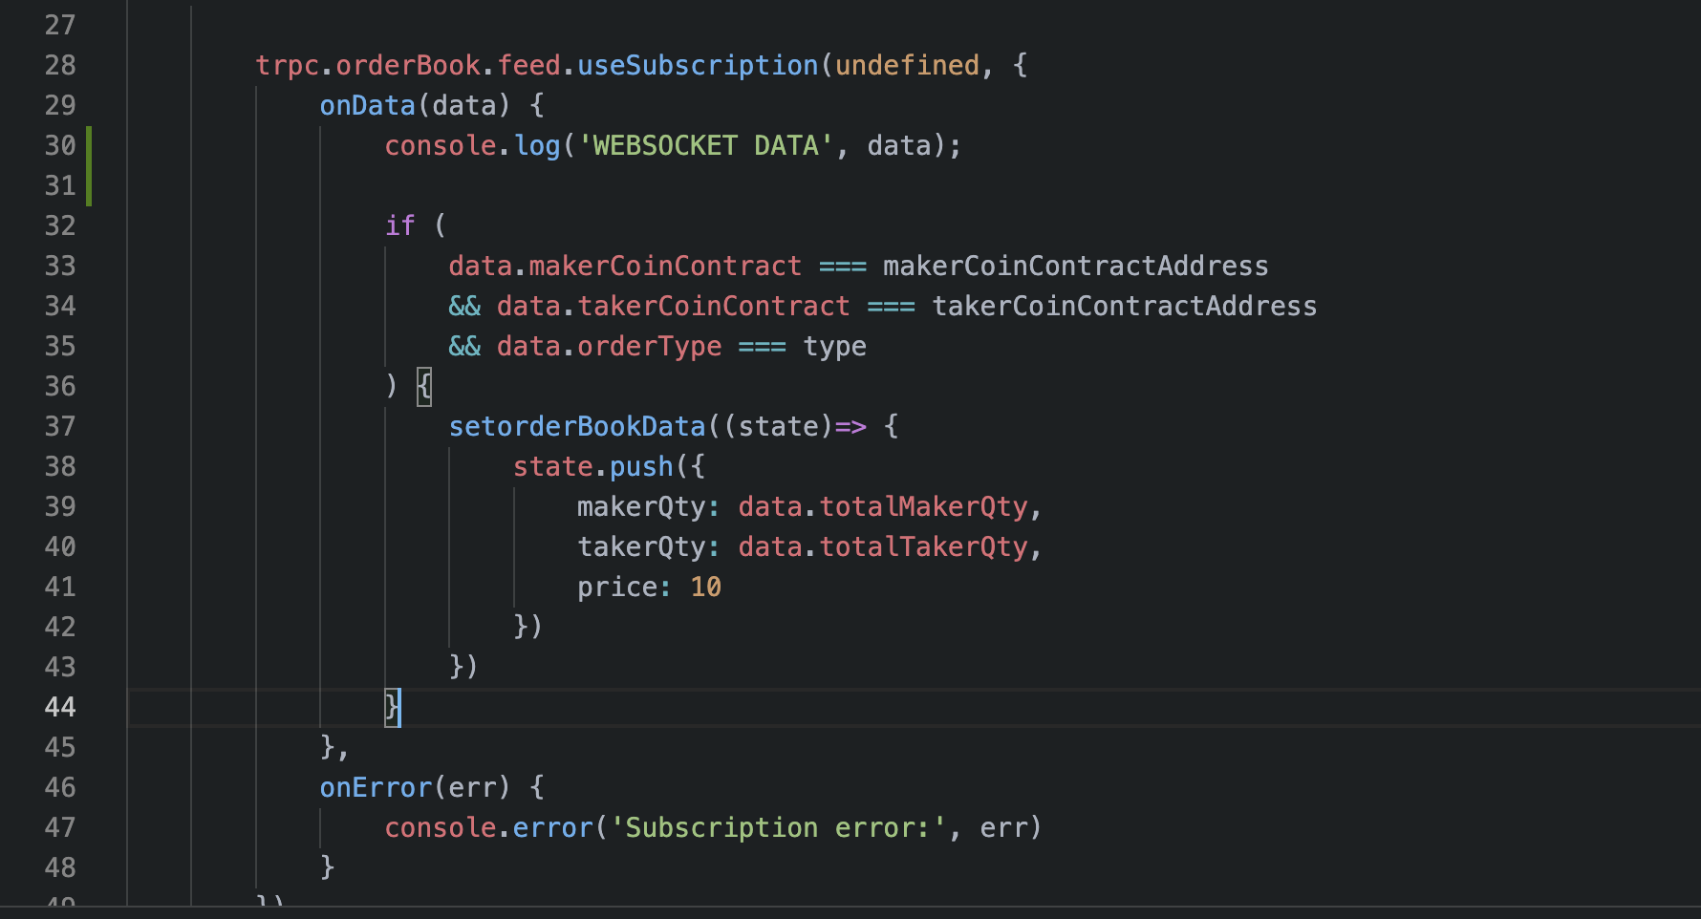Click line number 35

click(x=60, y=346)
